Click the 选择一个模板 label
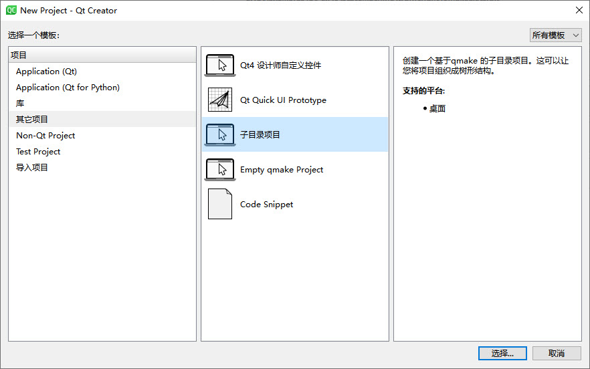Viewport: 590px width, 369px height. coord(34,35)
